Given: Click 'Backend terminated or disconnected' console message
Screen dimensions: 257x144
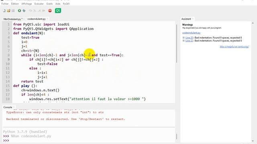Looking at the screenshot, I should tap(65, 119).
